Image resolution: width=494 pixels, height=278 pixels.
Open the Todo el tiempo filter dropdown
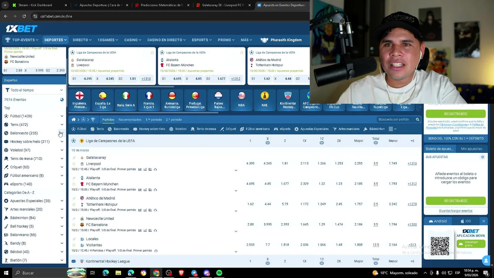[34, 90]
